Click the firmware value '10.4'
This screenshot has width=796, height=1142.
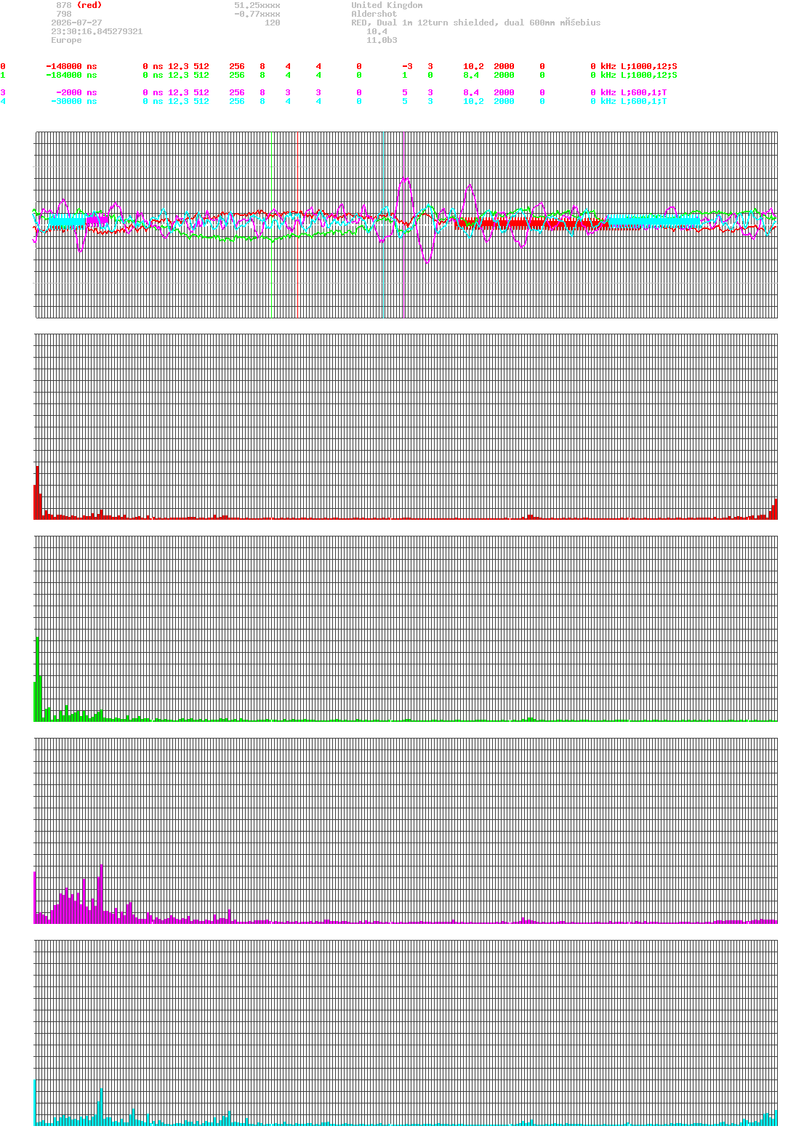[x=377, y=31]
